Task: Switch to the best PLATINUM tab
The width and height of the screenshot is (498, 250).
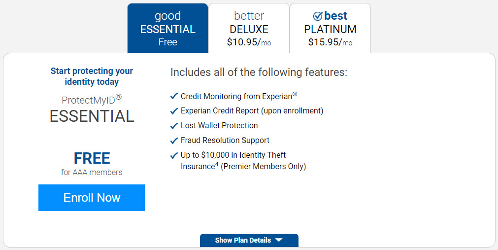Action: tap(331, 28)
